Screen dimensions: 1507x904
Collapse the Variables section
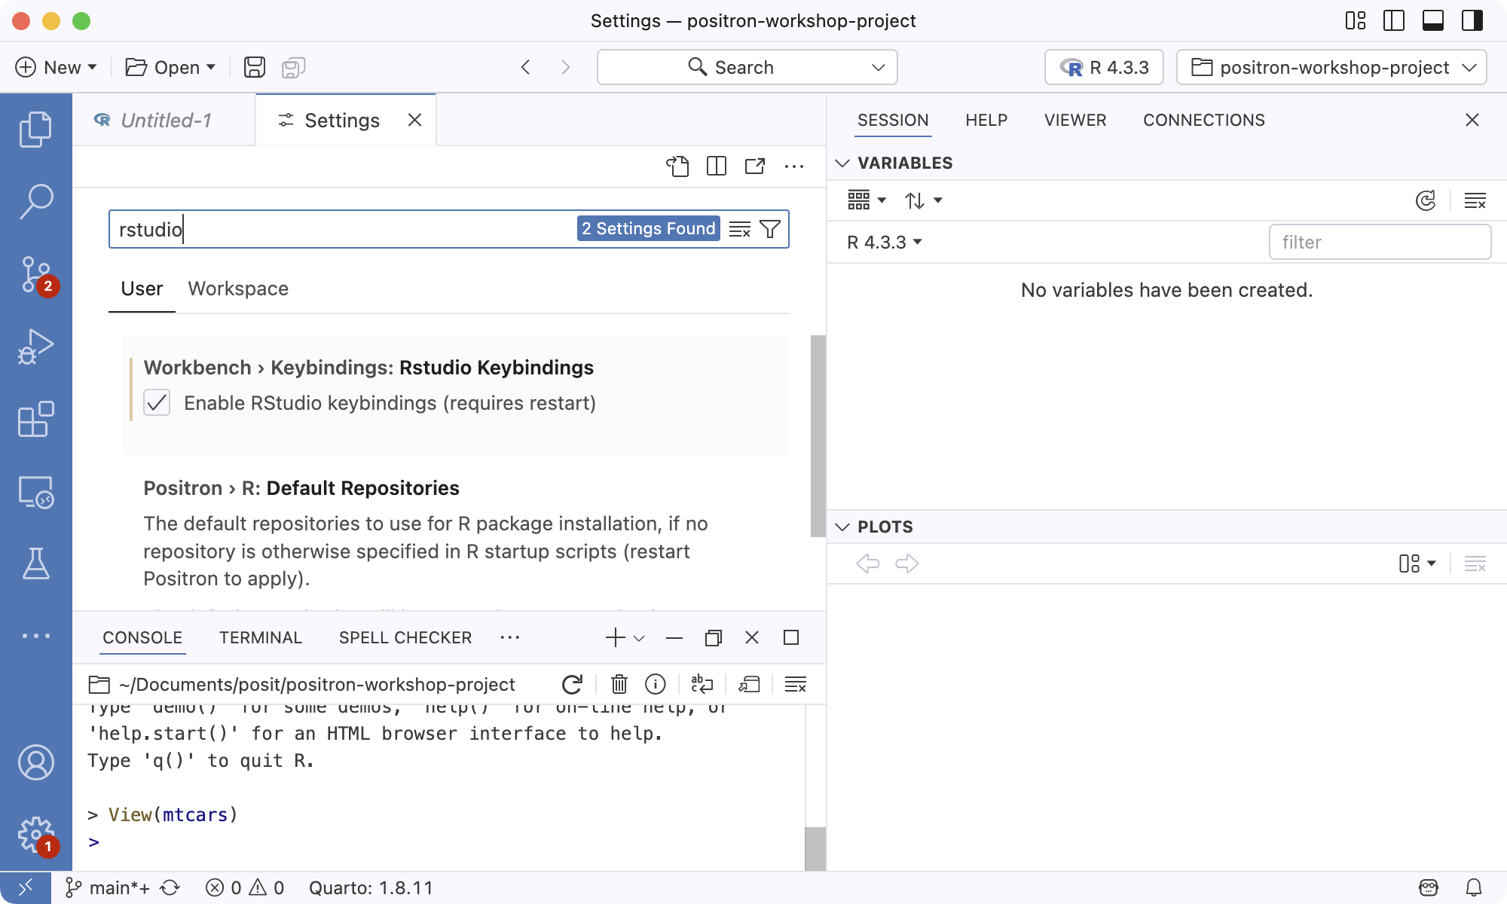[843, 163]
